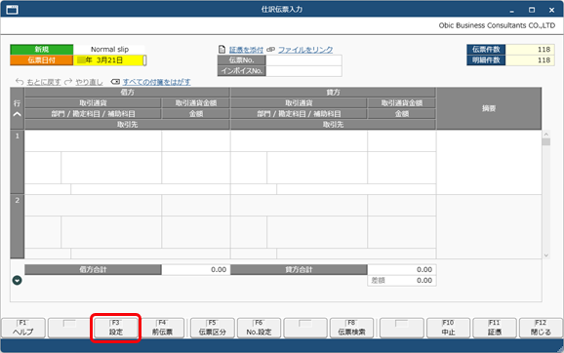564x353 pixels.
Task: Click the window menu icon in title bar
Action: pyautogui.click(x=12, y=10)
